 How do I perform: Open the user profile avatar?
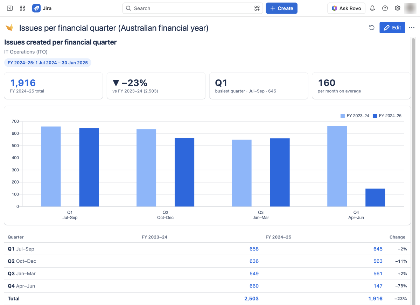click(410, 8)
